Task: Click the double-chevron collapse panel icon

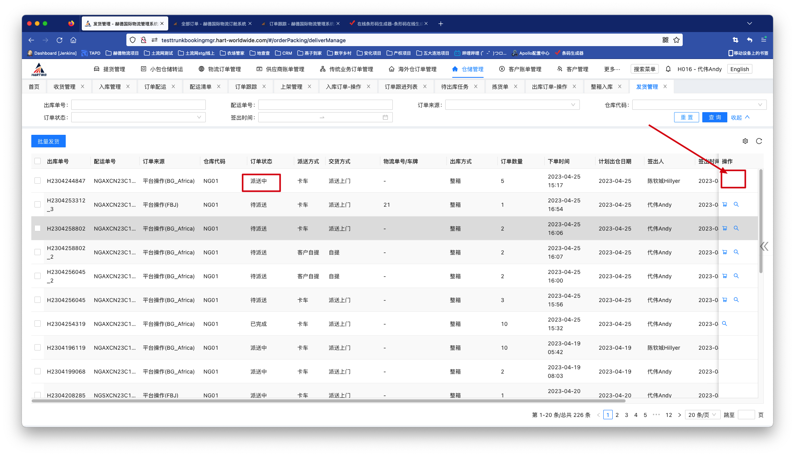Action: click(764, 246)
